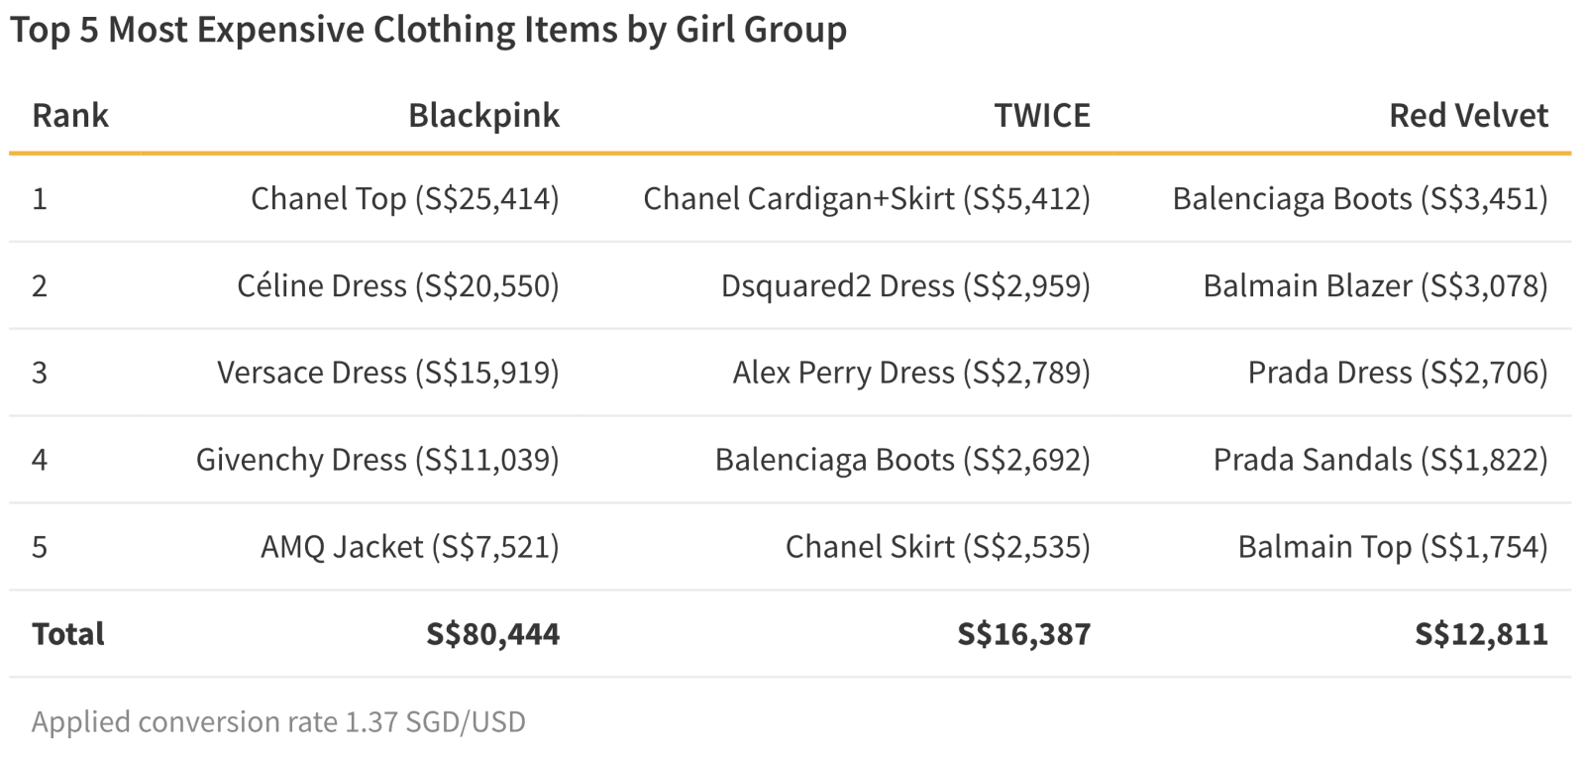The image size is (1585, 758).
Task: Select the Givenchy Dress (S$11,039) cell
Action: [x=377, y=460]
